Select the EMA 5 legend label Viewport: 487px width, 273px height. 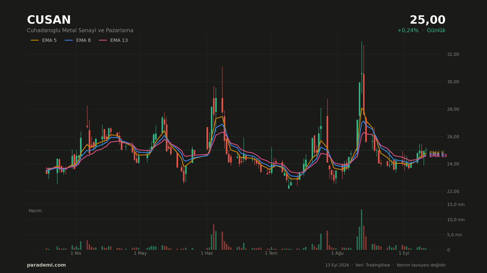49,40
